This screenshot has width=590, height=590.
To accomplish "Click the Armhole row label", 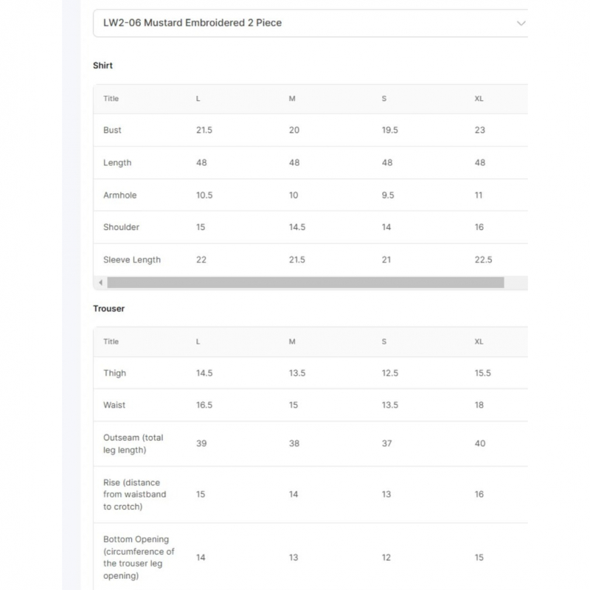I will [119, 195].
